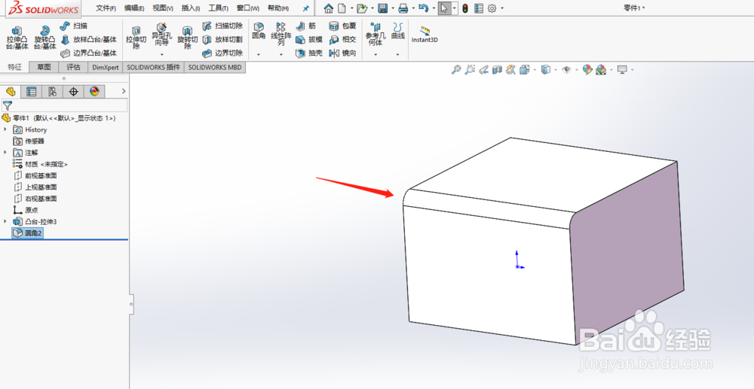Screen dimensions: 754x389
Task: Open the 文件(F) menu
Action: coord(106,8)
